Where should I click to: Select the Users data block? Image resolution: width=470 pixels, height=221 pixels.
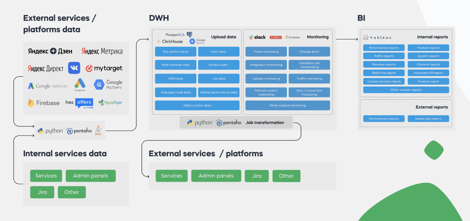(219, 52)
